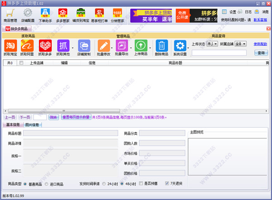Toggle 7天退货 checkbox

pyautogui.click(x=167, y=183)
